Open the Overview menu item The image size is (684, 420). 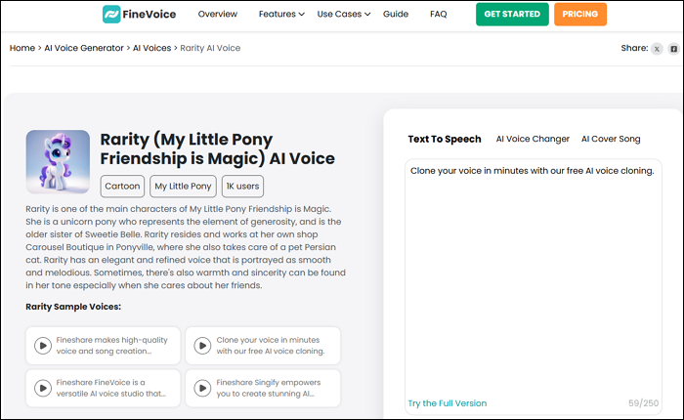pyautogui.click(x=217, y=15)
